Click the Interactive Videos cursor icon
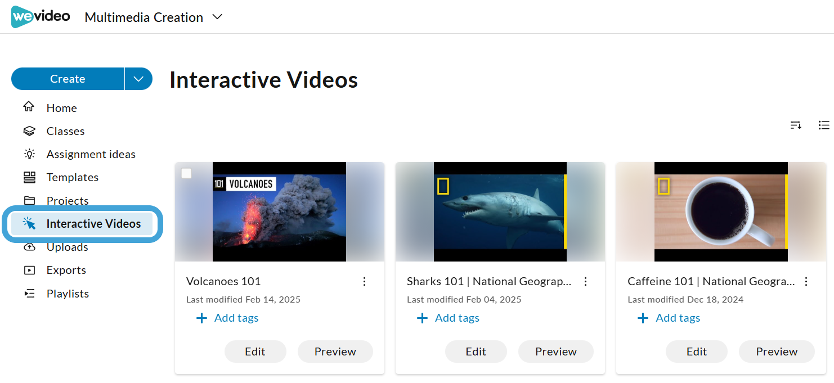Image resolution: width=834 pixels, height=383 pixels. coord(29,224)
